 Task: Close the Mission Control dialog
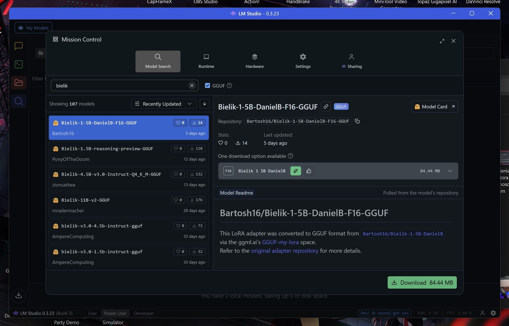[453, 41]
